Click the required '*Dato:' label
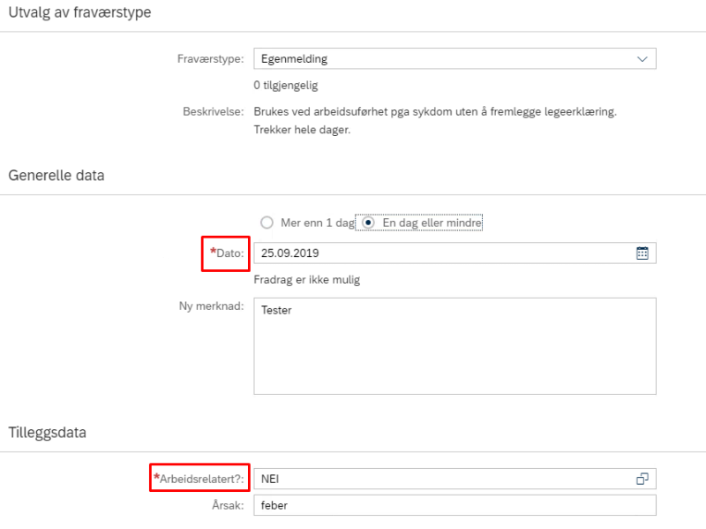Screen dimensions: 706x529 [x=227, y=253]
